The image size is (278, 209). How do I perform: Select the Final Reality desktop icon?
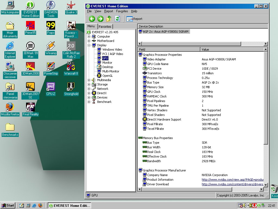point(30,109)
